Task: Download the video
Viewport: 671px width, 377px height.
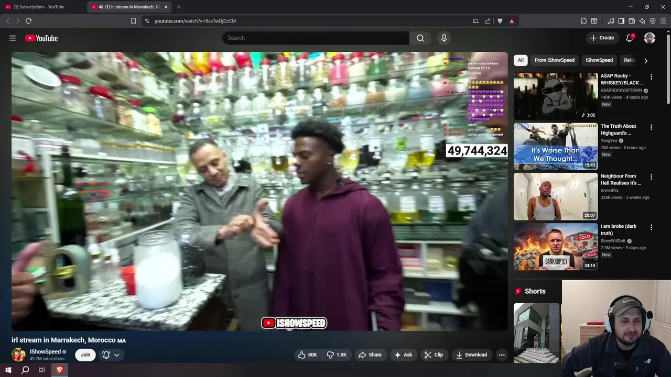Action: [x=471, y=354]
